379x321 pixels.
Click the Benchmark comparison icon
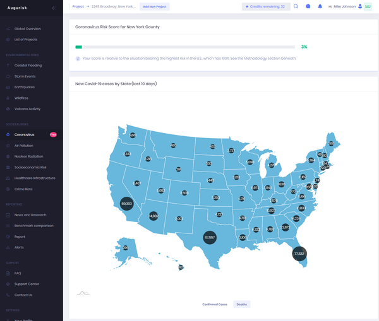[8, 226]
